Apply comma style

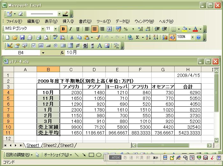[133, 29]
